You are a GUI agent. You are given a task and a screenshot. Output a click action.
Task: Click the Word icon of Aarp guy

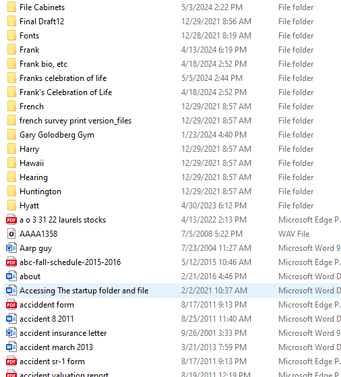(x=11, y=248)
